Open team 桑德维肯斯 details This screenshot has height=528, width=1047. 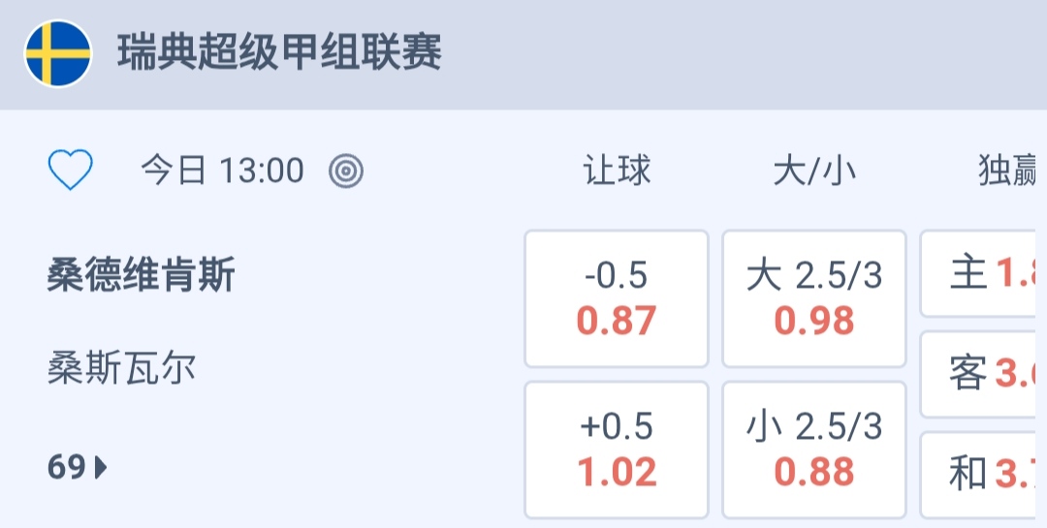(x=142, y=277)
